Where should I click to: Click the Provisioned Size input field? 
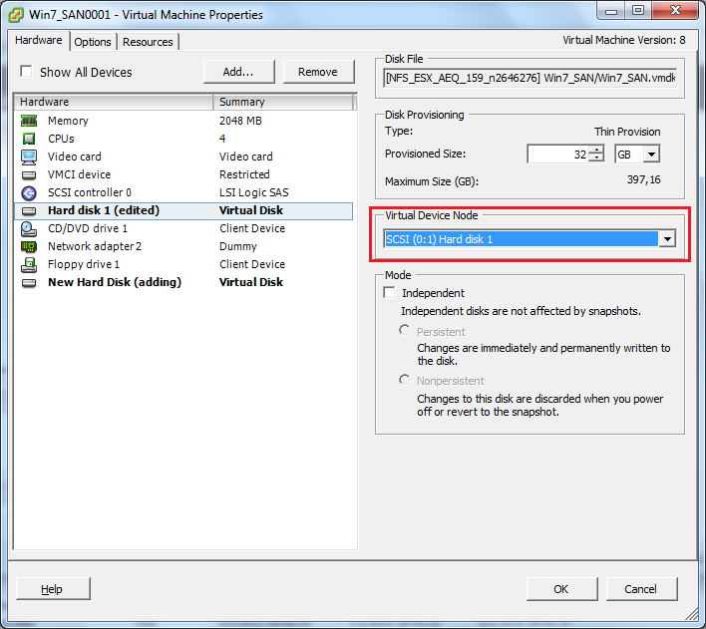click(557, 155)
